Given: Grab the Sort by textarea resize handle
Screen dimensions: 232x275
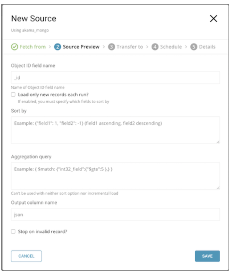Looking at the screenshot, I should (218, 142).
